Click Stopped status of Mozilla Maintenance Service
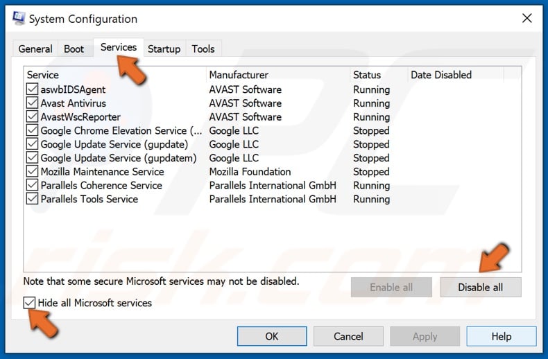The width and height of the screenshot is (548, 359). tap(371, 171)
